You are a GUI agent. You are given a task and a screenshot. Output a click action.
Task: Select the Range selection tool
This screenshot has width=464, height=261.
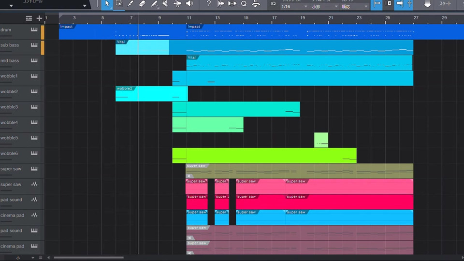click(119, 4)
